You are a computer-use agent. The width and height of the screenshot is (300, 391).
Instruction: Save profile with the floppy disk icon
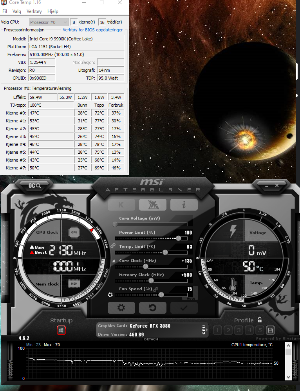click(x=270, y=330)
